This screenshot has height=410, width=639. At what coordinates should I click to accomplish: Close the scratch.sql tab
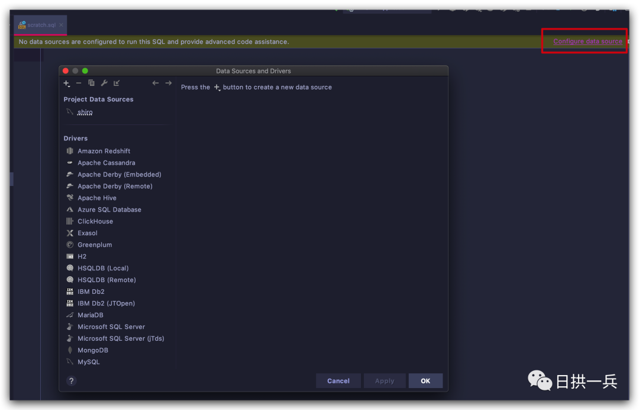click(x=61, y=25)
